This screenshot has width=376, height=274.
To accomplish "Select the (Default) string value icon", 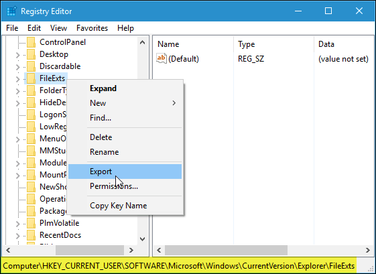I will 162,58.
